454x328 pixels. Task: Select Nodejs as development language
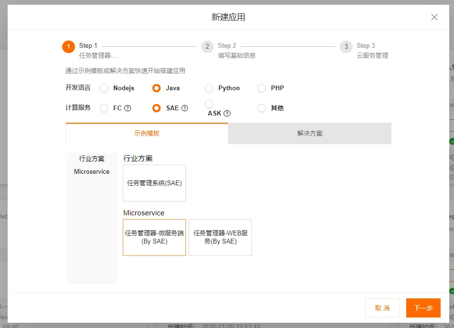click(x=104, y=88)
